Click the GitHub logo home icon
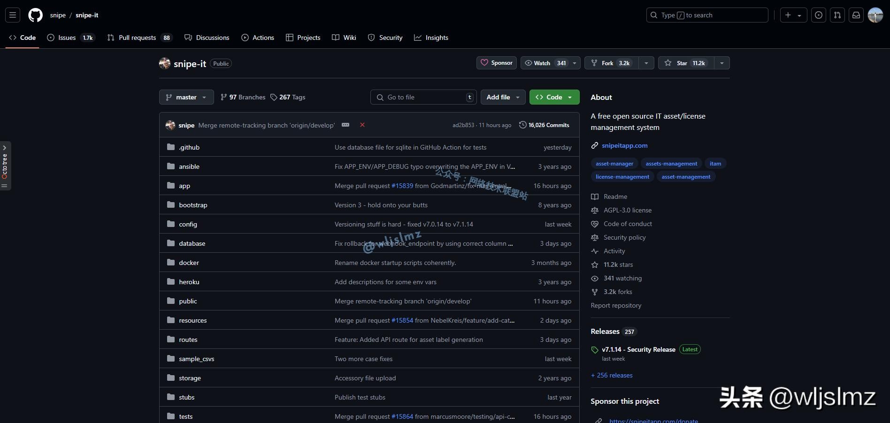The height and width of the screenshot is (423, 890). point(35,15)
